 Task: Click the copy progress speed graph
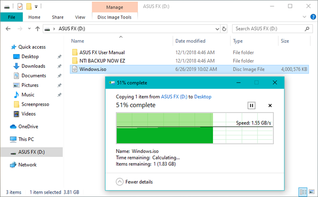click(x=195, y=128)
